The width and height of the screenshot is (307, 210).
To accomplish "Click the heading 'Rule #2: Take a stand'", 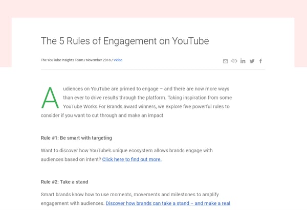I will (x=64, y=182).
